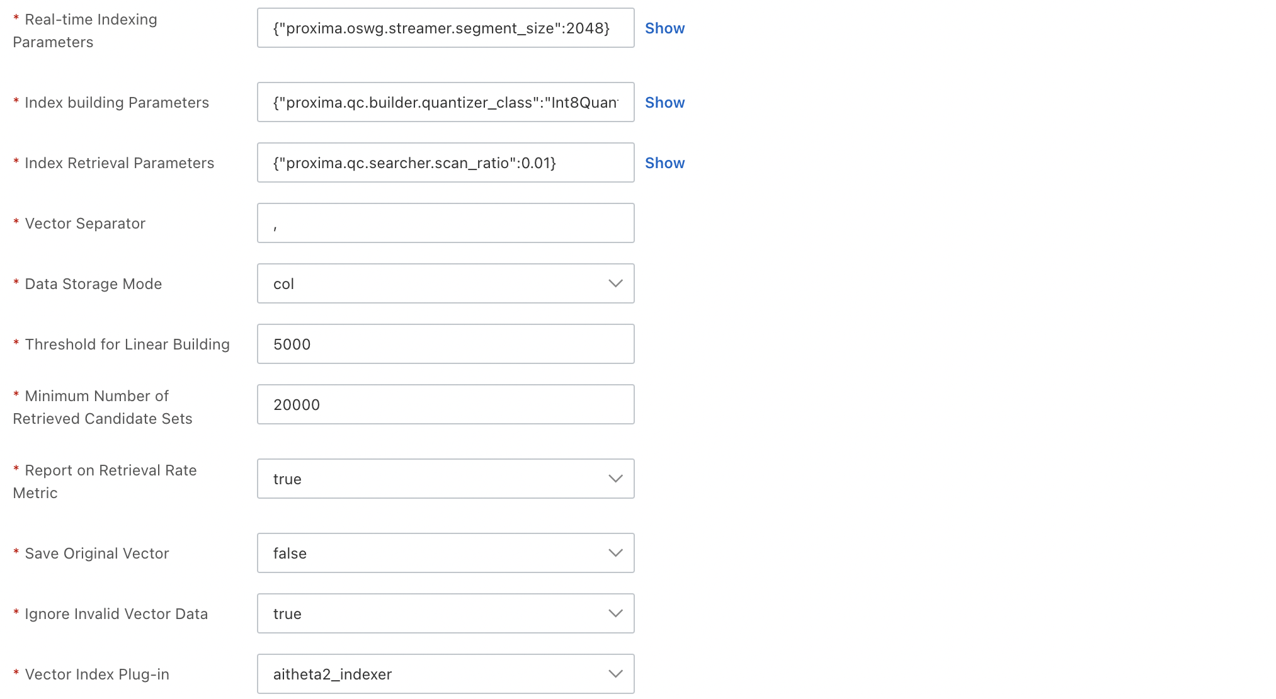This screenshot has height=699, width=1276.
Task: Click chevron icon of Retrieval Rate Metric selector
Action: click(615, 479)
